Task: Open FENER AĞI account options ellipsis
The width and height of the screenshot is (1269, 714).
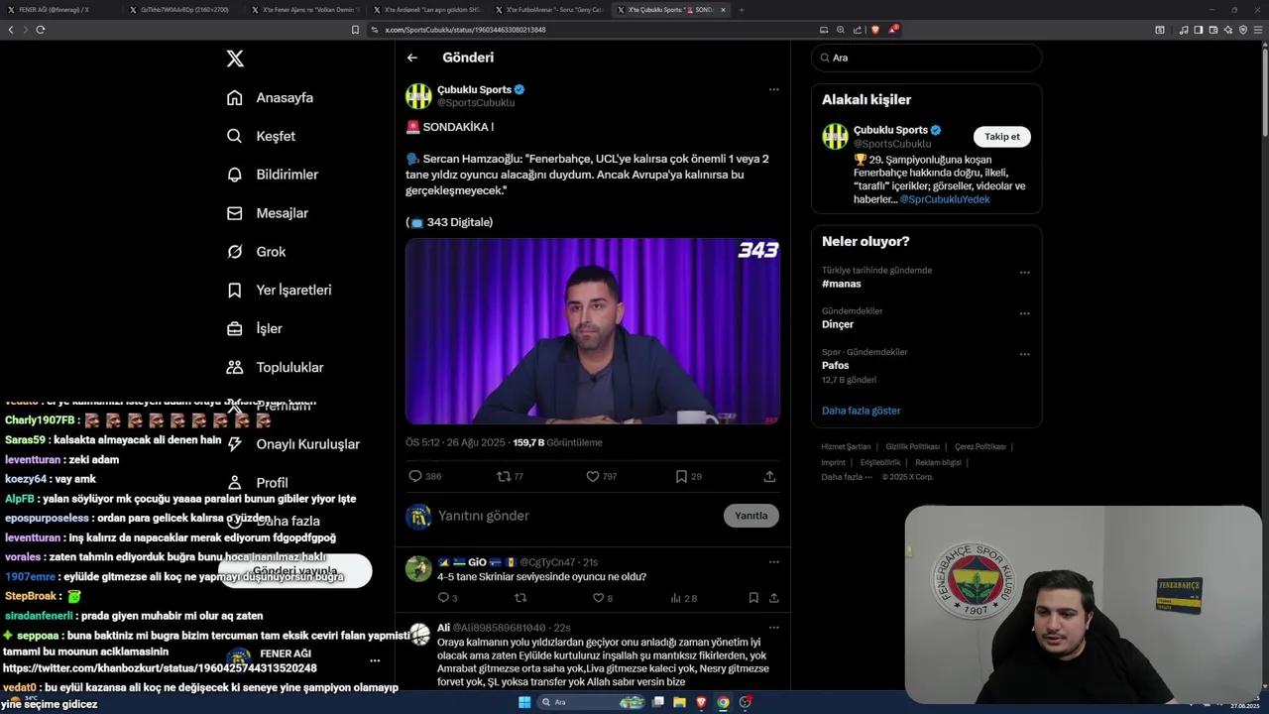Action: coord(375,660)
